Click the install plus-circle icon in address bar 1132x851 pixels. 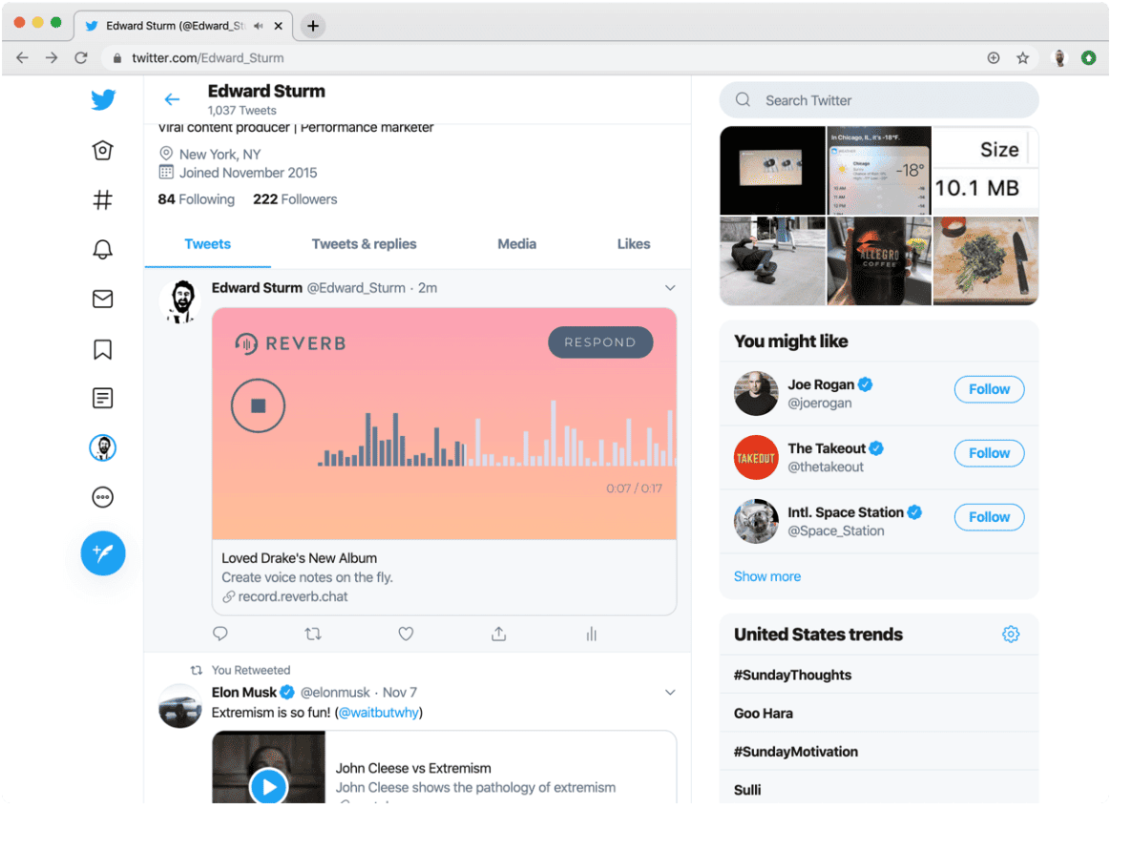pos(994,58)
